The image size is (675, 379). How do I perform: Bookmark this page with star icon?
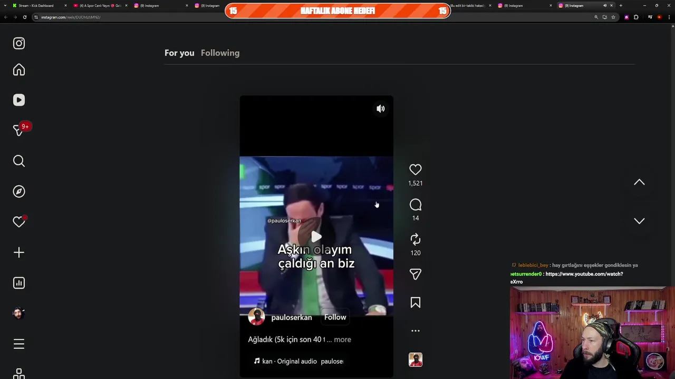pyautogui.click(x=613, y=17)
